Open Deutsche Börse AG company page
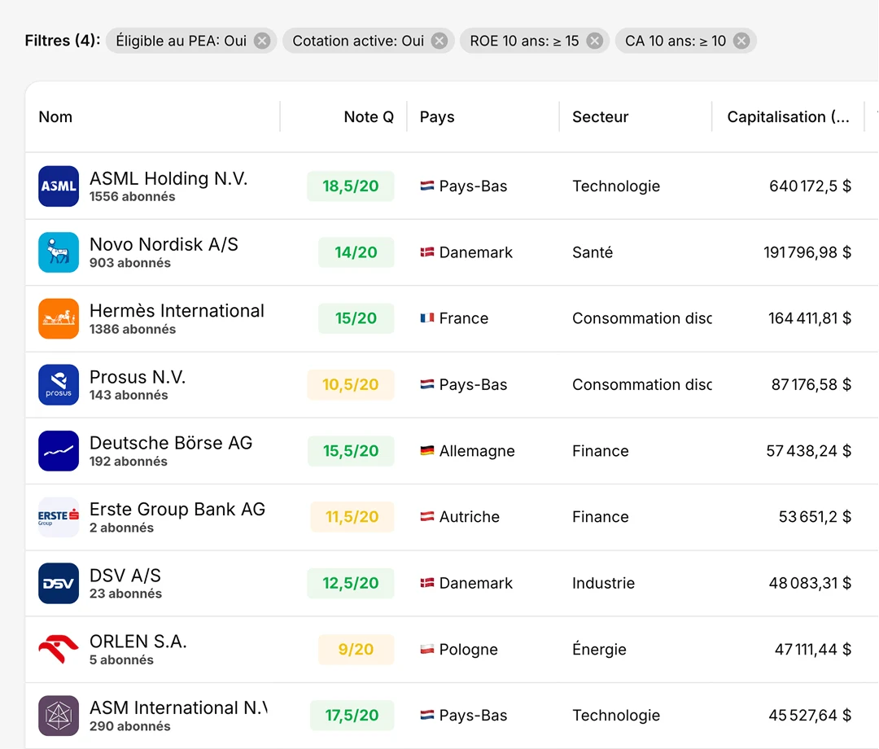 tap(171, 443)
